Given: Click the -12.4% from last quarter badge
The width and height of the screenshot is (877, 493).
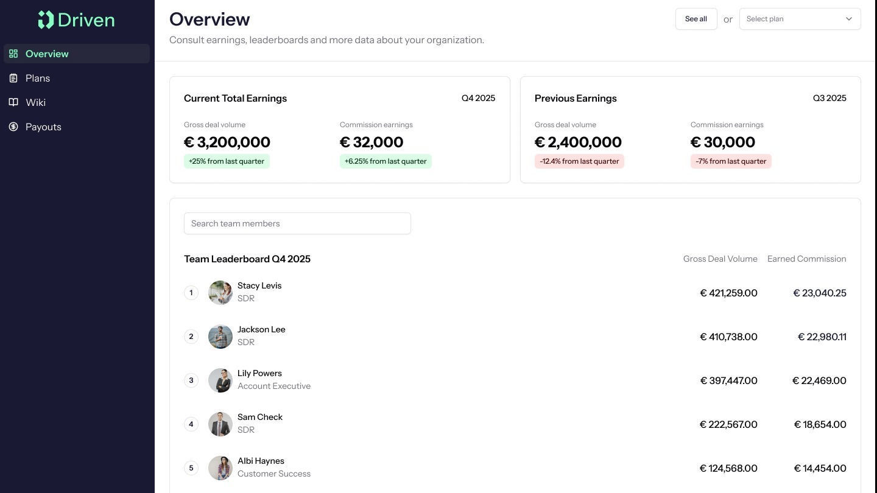Looking at the screenshot, I should pyautogui.click(x=579, y=161).
